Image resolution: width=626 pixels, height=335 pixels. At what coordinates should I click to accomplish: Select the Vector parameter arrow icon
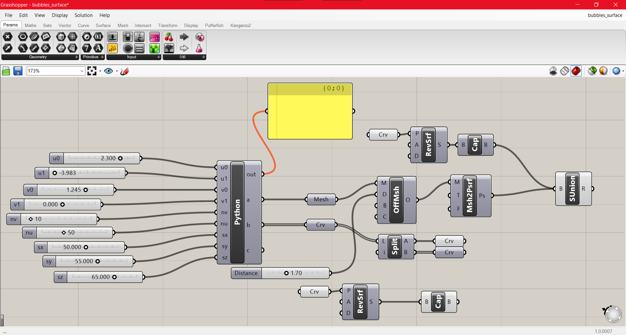click(7, 48)
